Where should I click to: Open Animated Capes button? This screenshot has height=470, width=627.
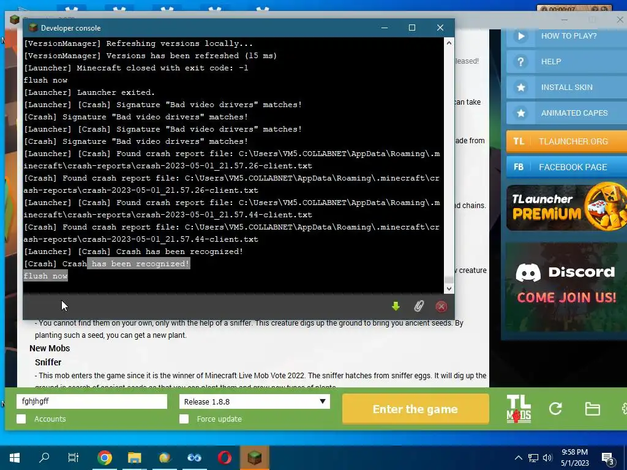pyautogui.click(x=566, y=113)
